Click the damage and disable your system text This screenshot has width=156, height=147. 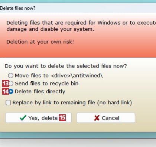point(50,29)
